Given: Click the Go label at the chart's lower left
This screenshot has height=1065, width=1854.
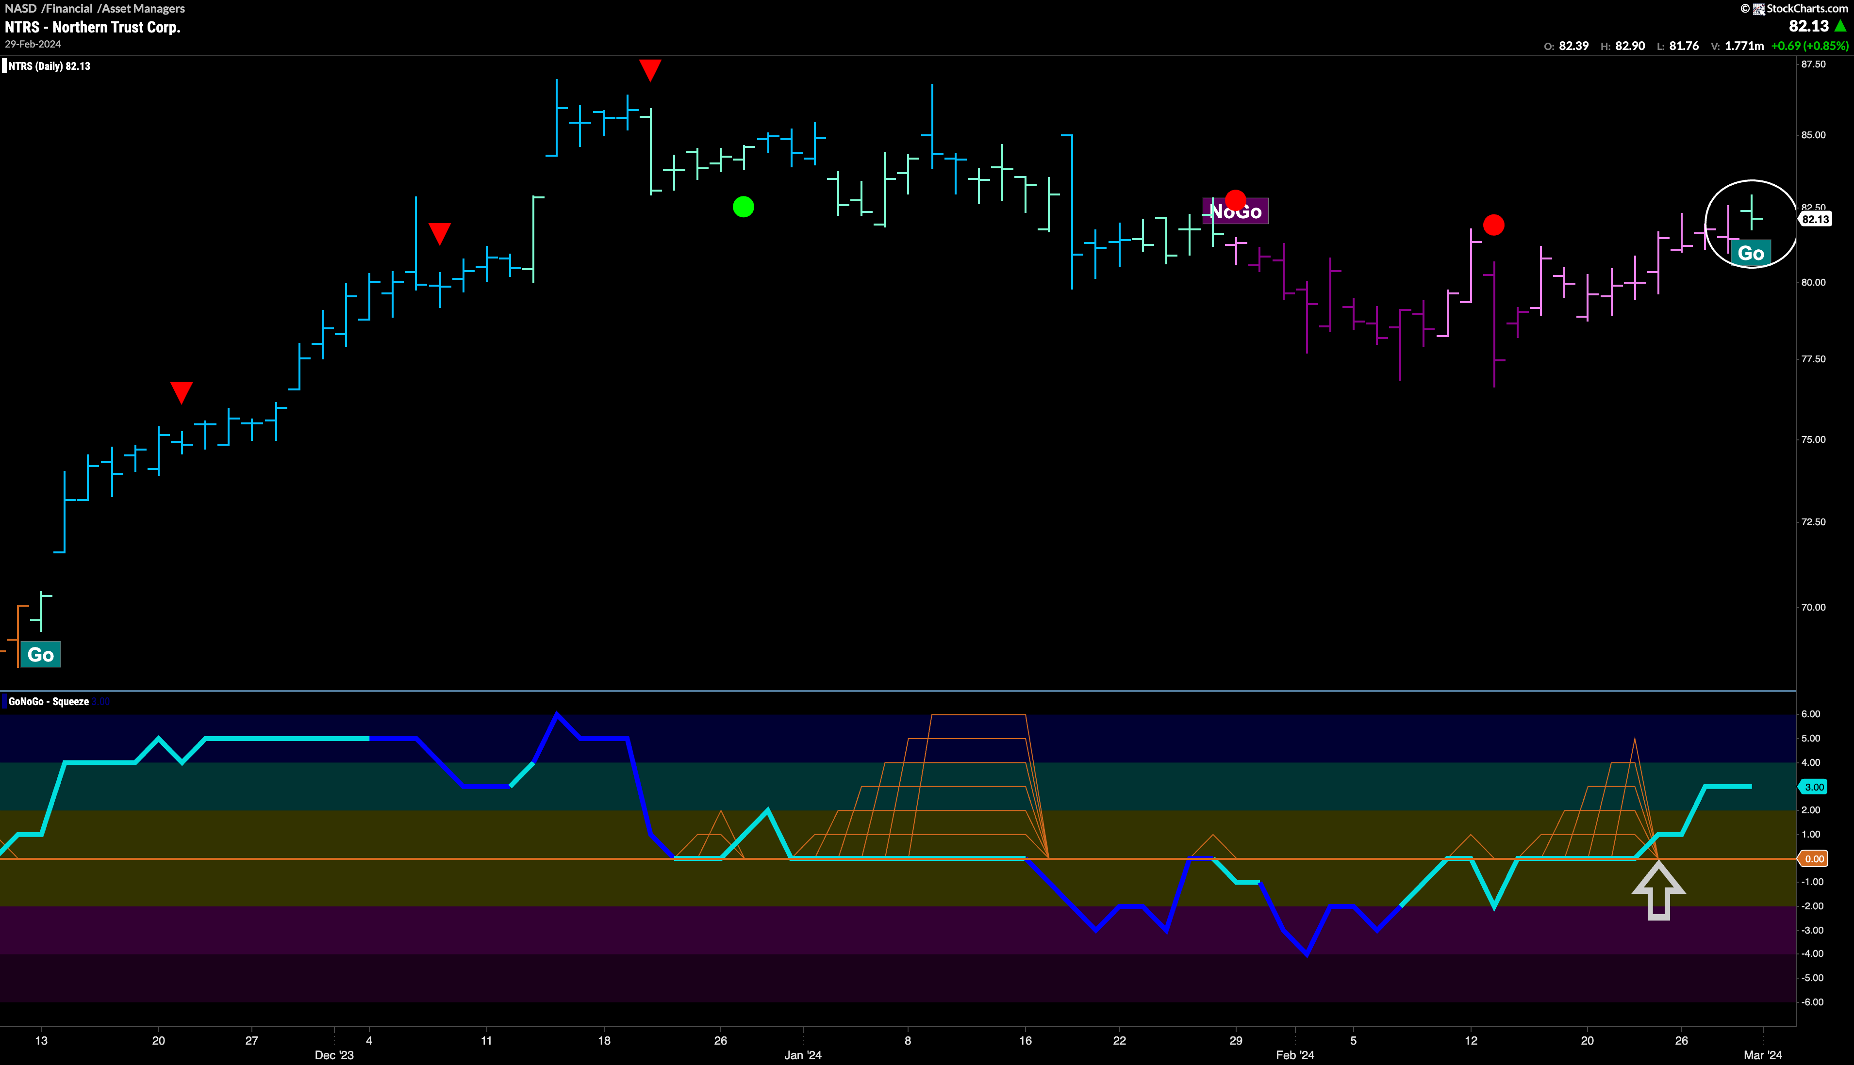Looking at the screenshot, I should [x=41, y=654].
